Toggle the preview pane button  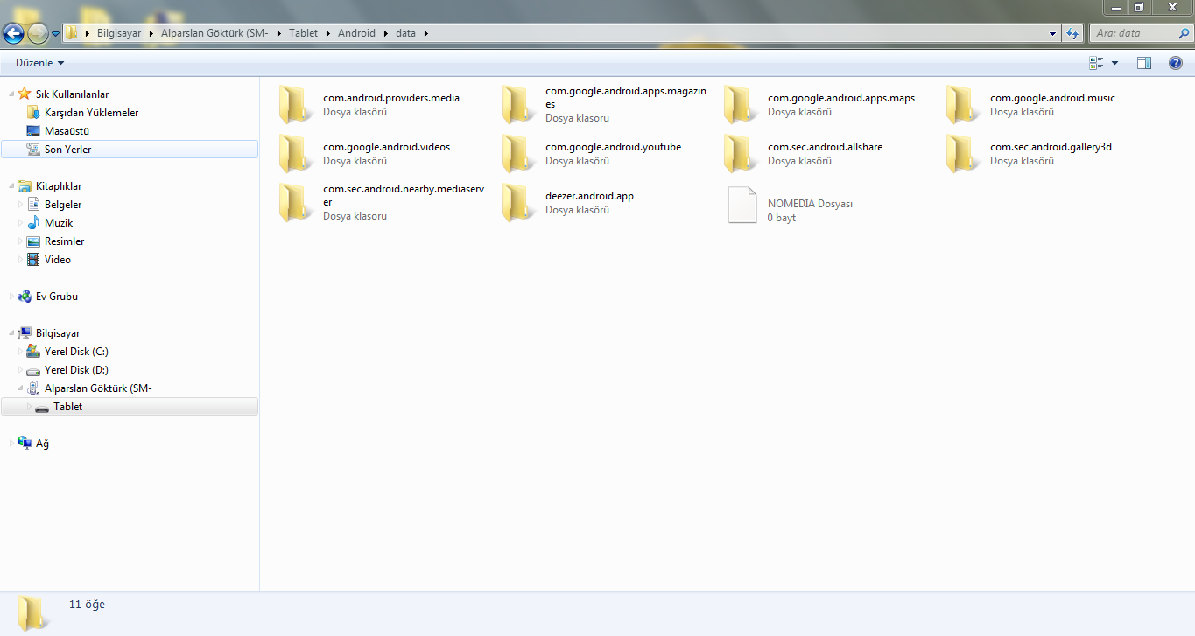[1144, 63]
